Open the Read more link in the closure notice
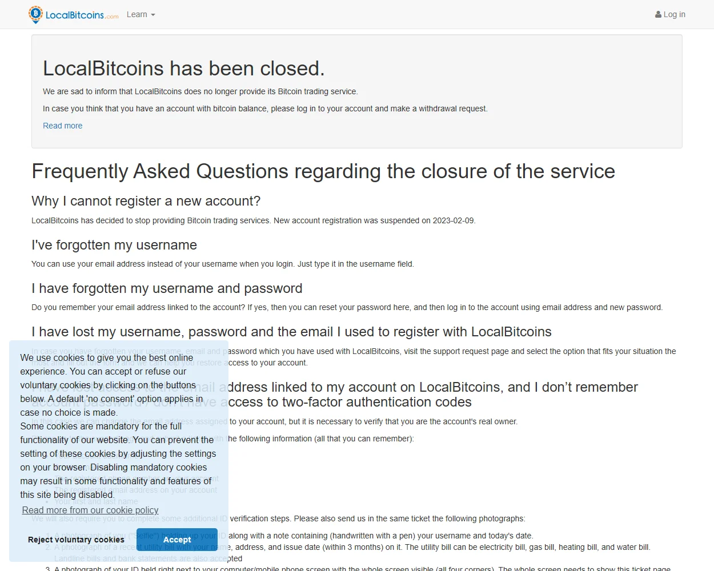Screen dimensions: 714x571 [x=62, y=126]
